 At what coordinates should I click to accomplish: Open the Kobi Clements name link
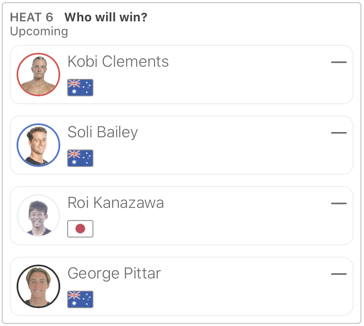click(118, 62)
